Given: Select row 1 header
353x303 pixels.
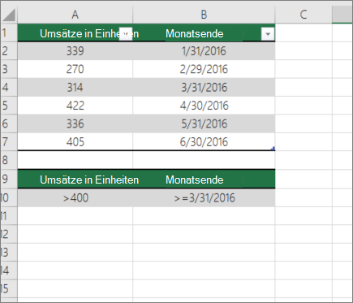Looking at the screenshot, I should [9, 32].
